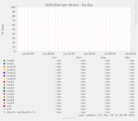
Task: Click the ubuntu-vg/ubuntu-lv light green swatch
Action: 4,112
